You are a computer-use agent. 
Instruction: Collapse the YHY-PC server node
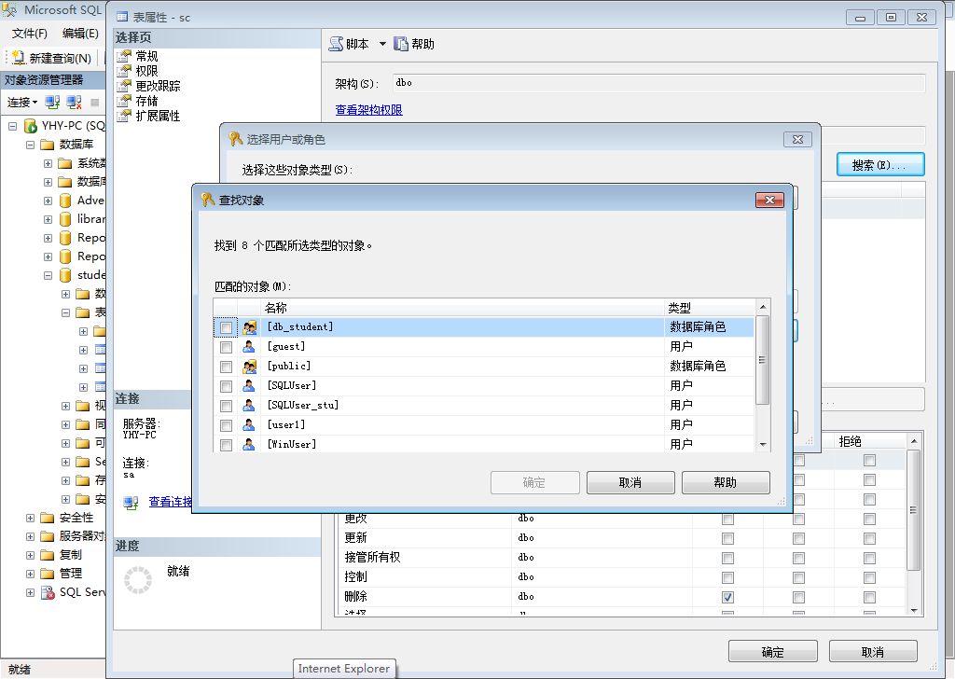pos(13,127)
